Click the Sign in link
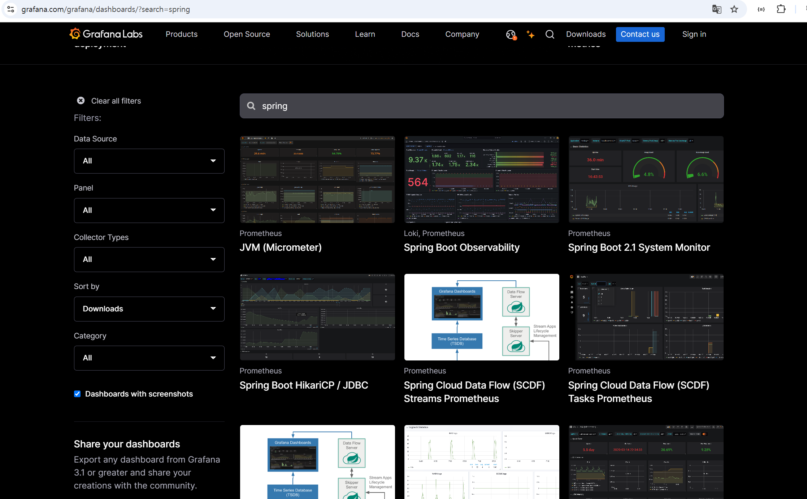 (x=694, y=34)
